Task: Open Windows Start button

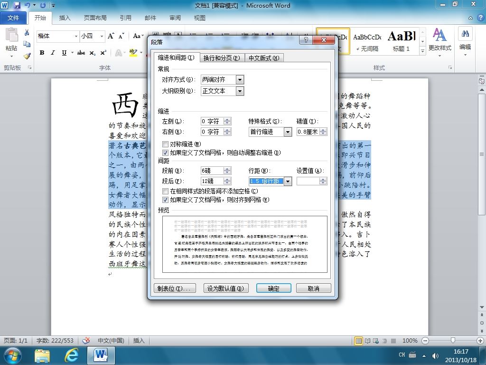Action: [12, 355]
